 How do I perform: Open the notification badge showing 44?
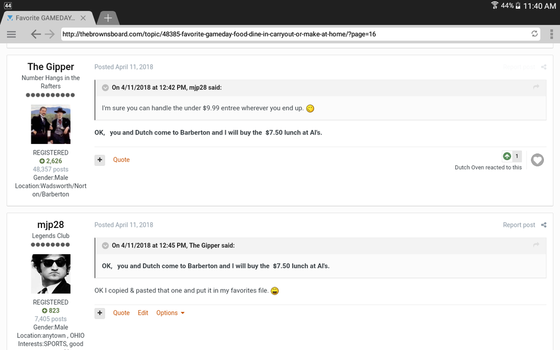7,6
